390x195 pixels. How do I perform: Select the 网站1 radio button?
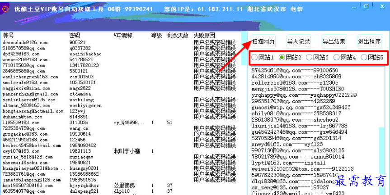coord(254,58)
